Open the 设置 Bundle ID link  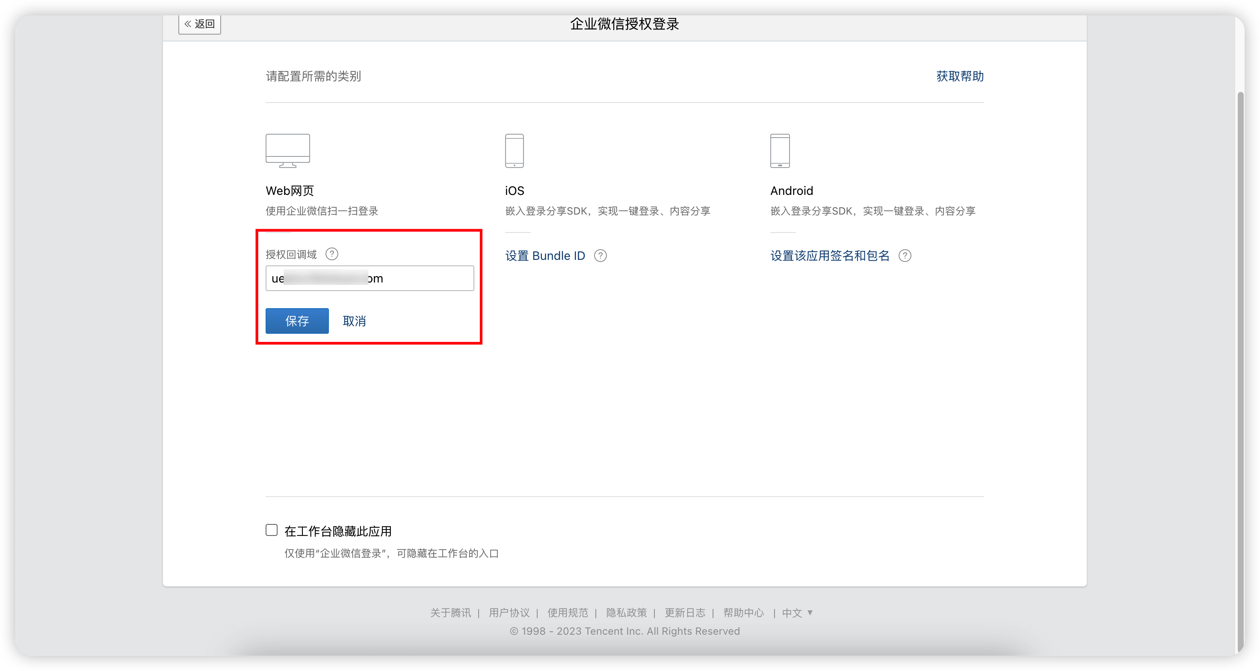coord(545,256)
